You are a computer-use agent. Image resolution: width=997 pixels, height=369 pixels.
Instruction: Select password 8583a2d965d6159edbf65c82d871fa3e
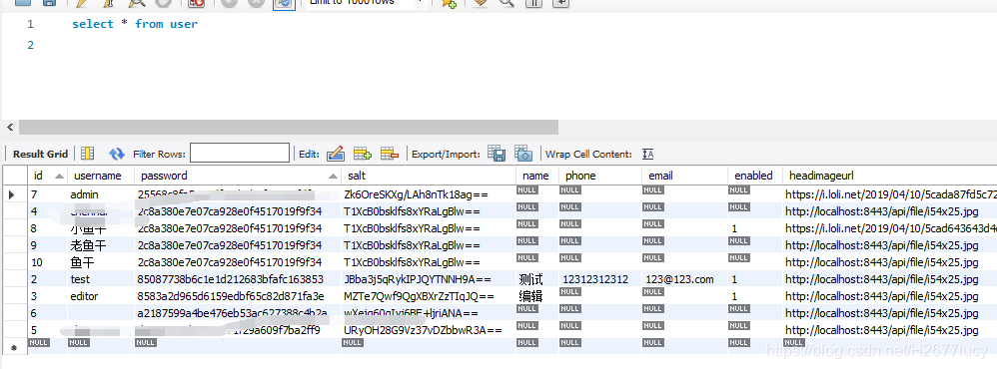click(238, 296)
